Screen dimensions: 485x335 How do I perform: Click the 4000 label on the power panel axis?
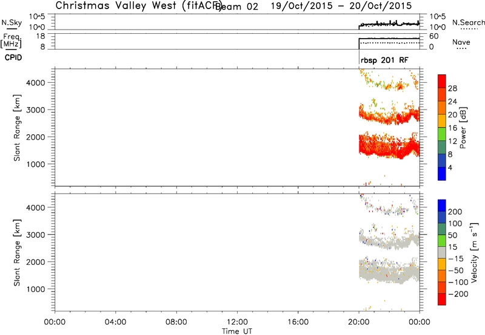click(36, 83)
